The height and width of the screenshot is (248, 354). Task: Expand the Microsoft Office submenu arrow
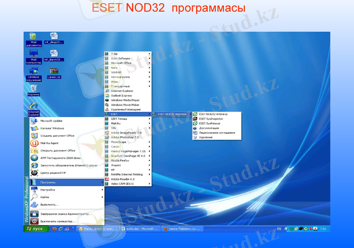point(150,63)
